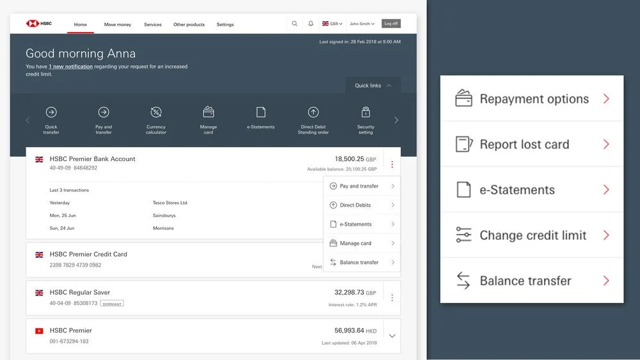Open the e-Statements quick link icon

pyautogui.click(x=261, y=112)
